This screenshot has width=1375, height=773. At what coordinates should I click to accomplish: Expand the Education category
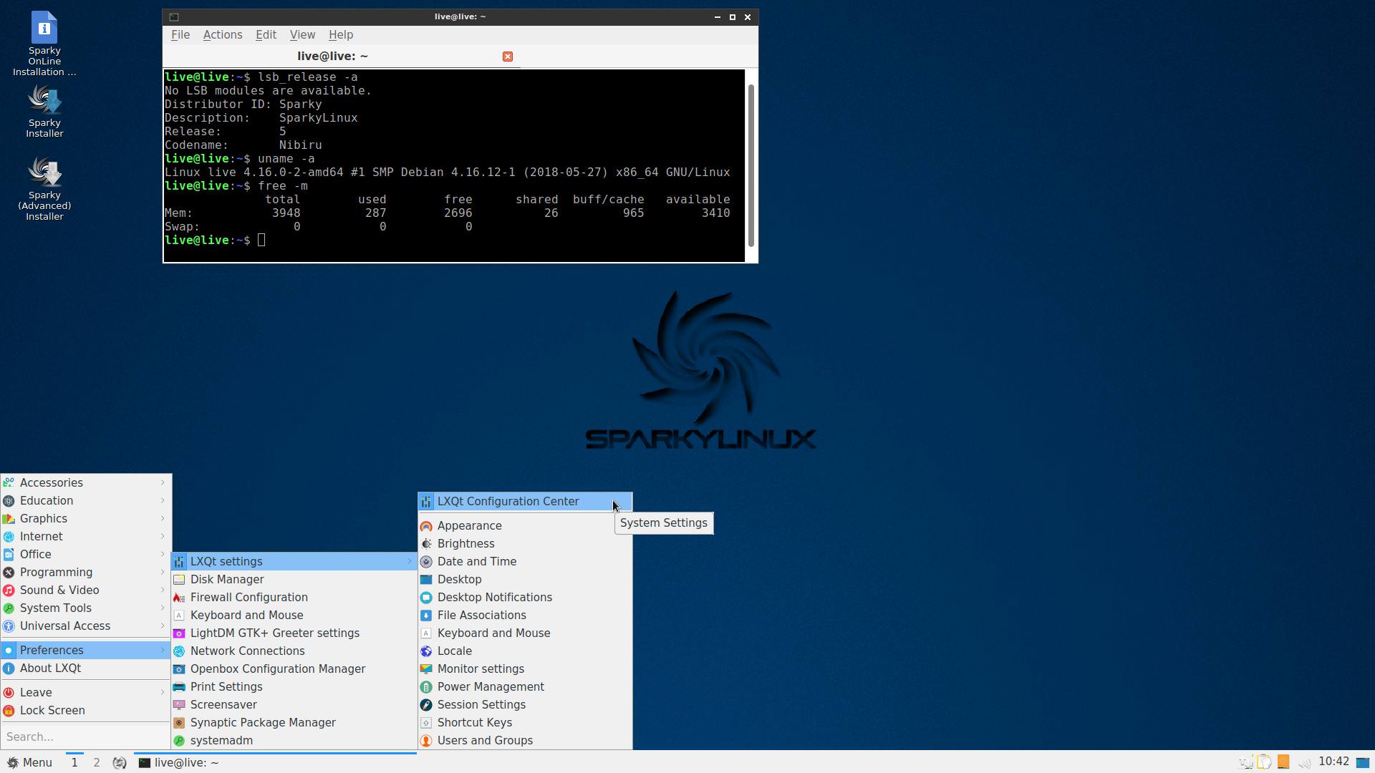[x=86, y=501]
